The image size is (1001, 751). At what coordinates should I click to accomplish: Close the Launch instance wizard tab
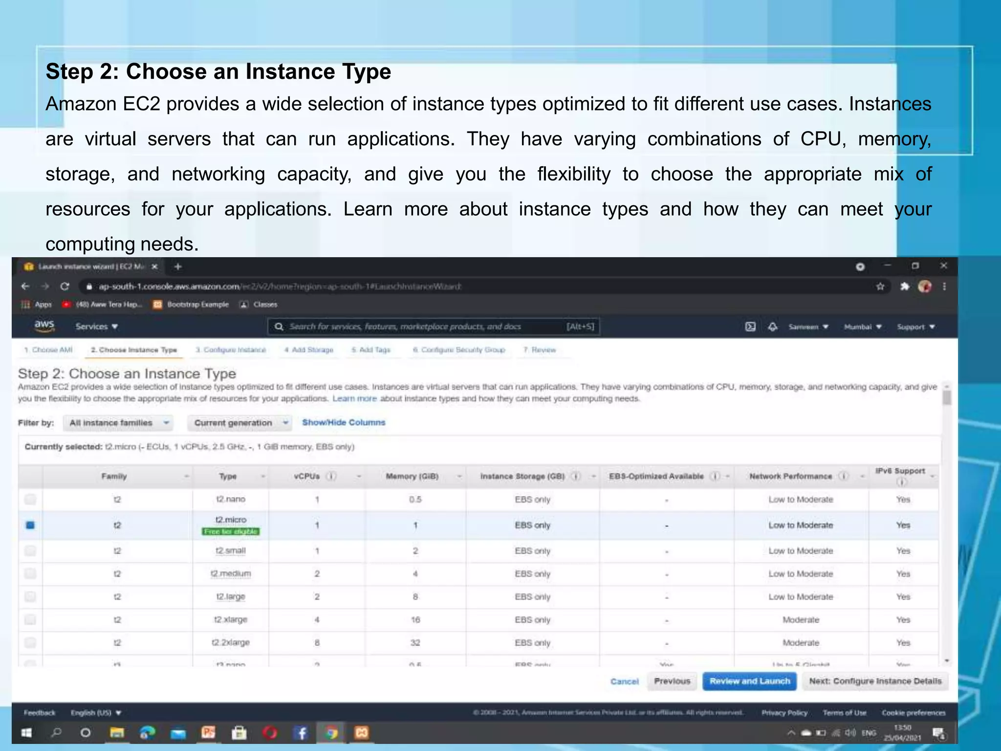[x=154, y=266]
